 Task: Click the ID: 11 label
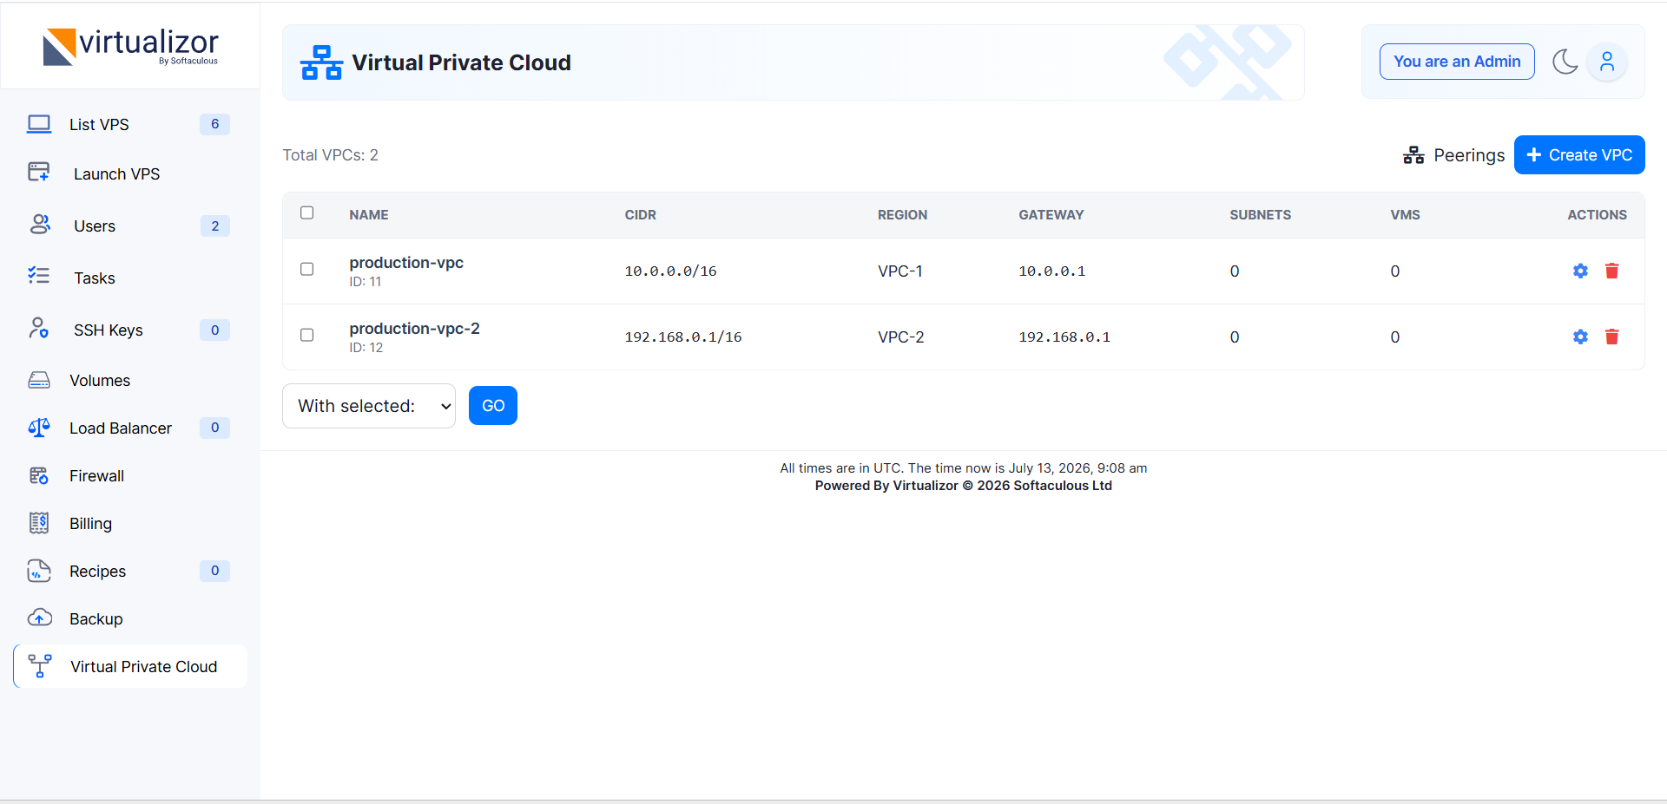(x=365, y=281)
